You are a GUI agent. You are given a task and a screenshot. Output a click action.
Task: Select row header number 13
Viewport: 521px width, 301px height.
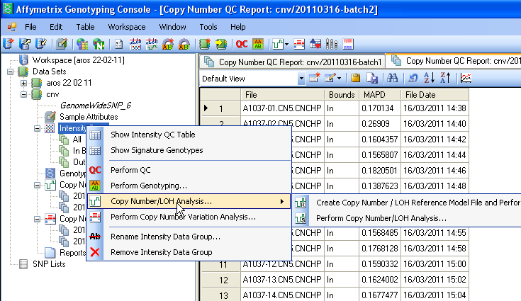[220, 295]
